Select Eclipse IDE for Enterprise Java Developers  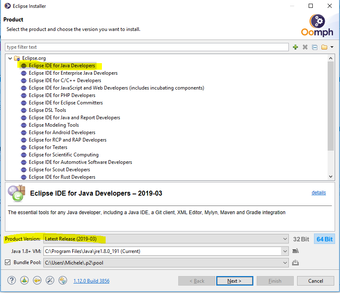pyautogui.click(x=73, y=73)
